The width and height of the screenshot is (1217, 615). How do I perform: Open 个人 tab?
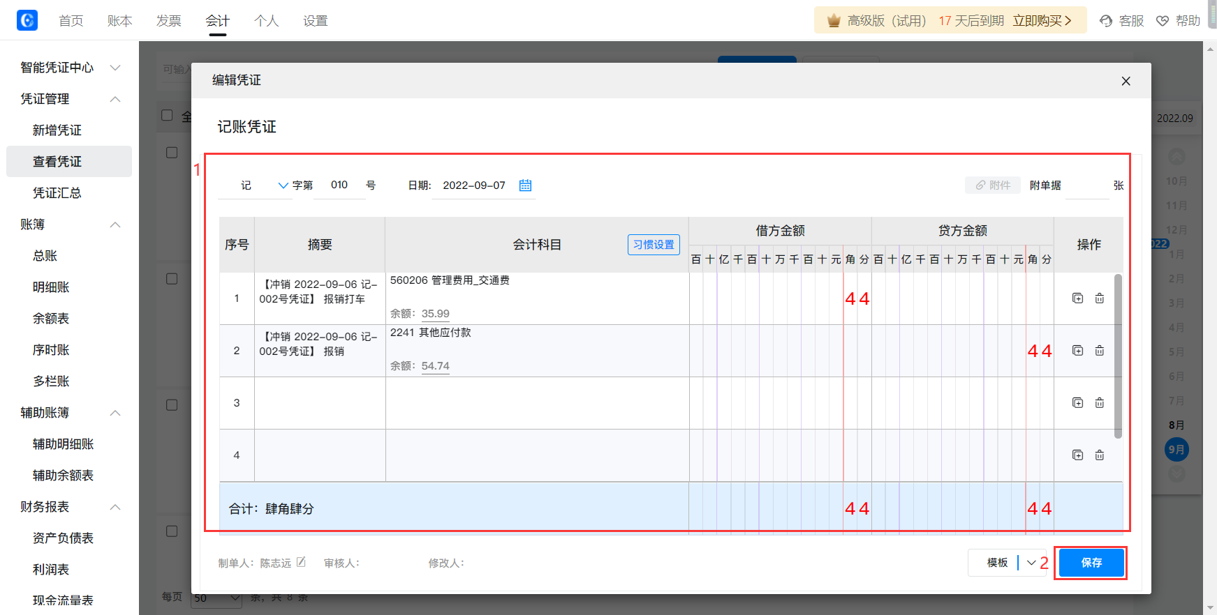tap(267, 21)
